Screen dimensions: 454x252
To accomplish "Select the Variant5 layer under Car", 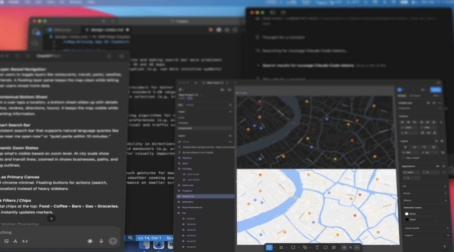I will (x=206, y=241).
